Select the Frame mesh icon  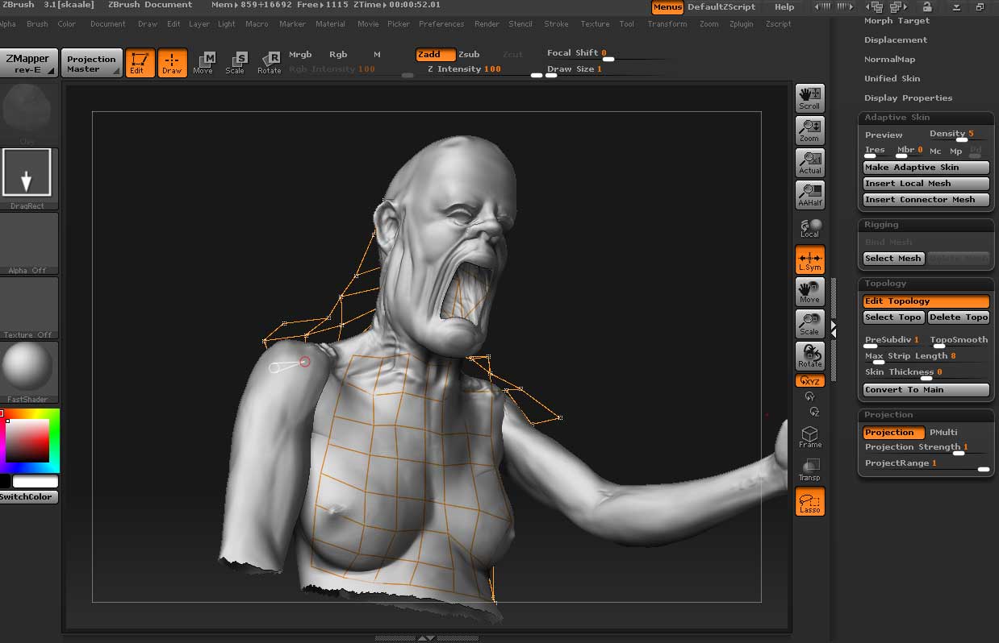809,438
